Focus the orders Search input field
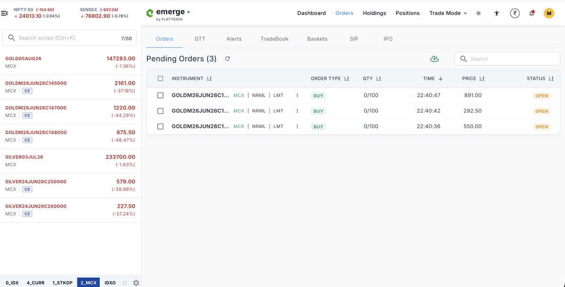 [507, 59]
